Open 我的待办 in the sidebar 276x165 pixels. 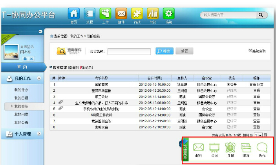coord(21,90)
